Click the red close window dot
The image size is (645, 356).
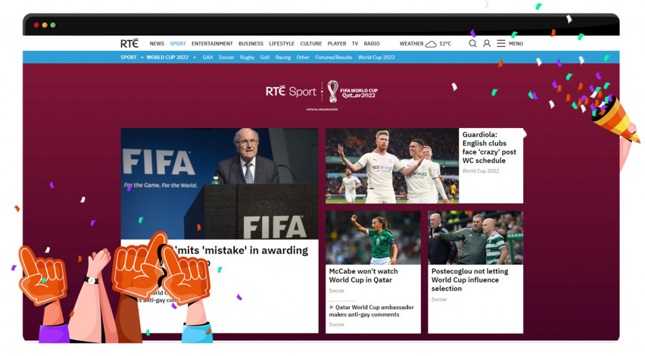(37, 25)
